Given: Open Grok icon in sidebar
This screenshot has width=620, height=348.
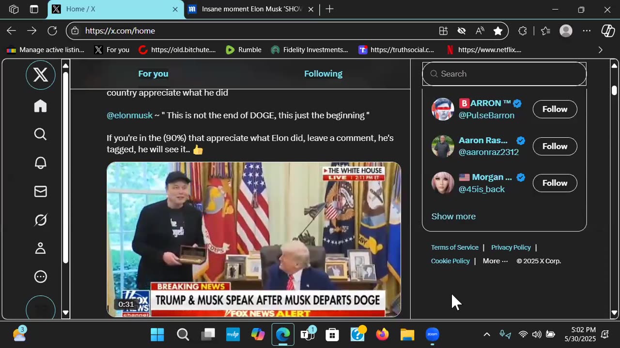Looking at the screenshot, I should [41, 220].
